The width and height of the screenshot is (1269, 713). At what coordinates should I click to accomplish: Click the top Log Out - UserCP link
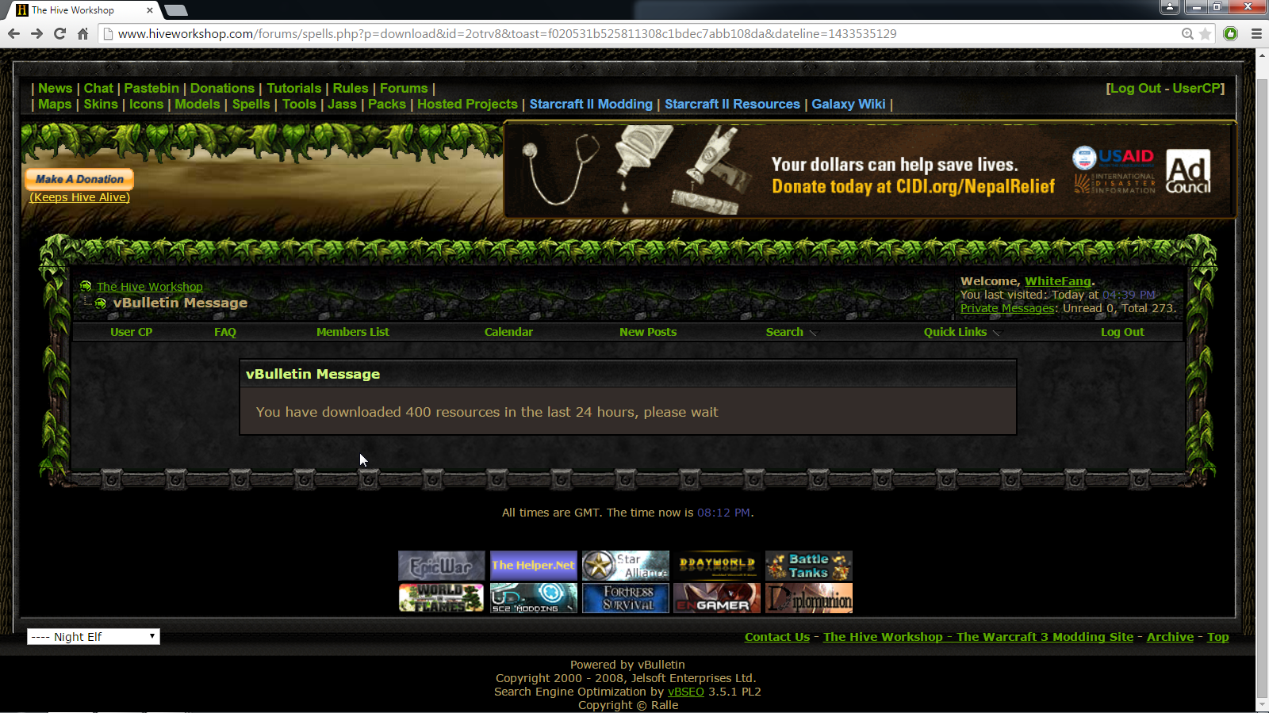pyautogui.click(x=1165, y=88)
